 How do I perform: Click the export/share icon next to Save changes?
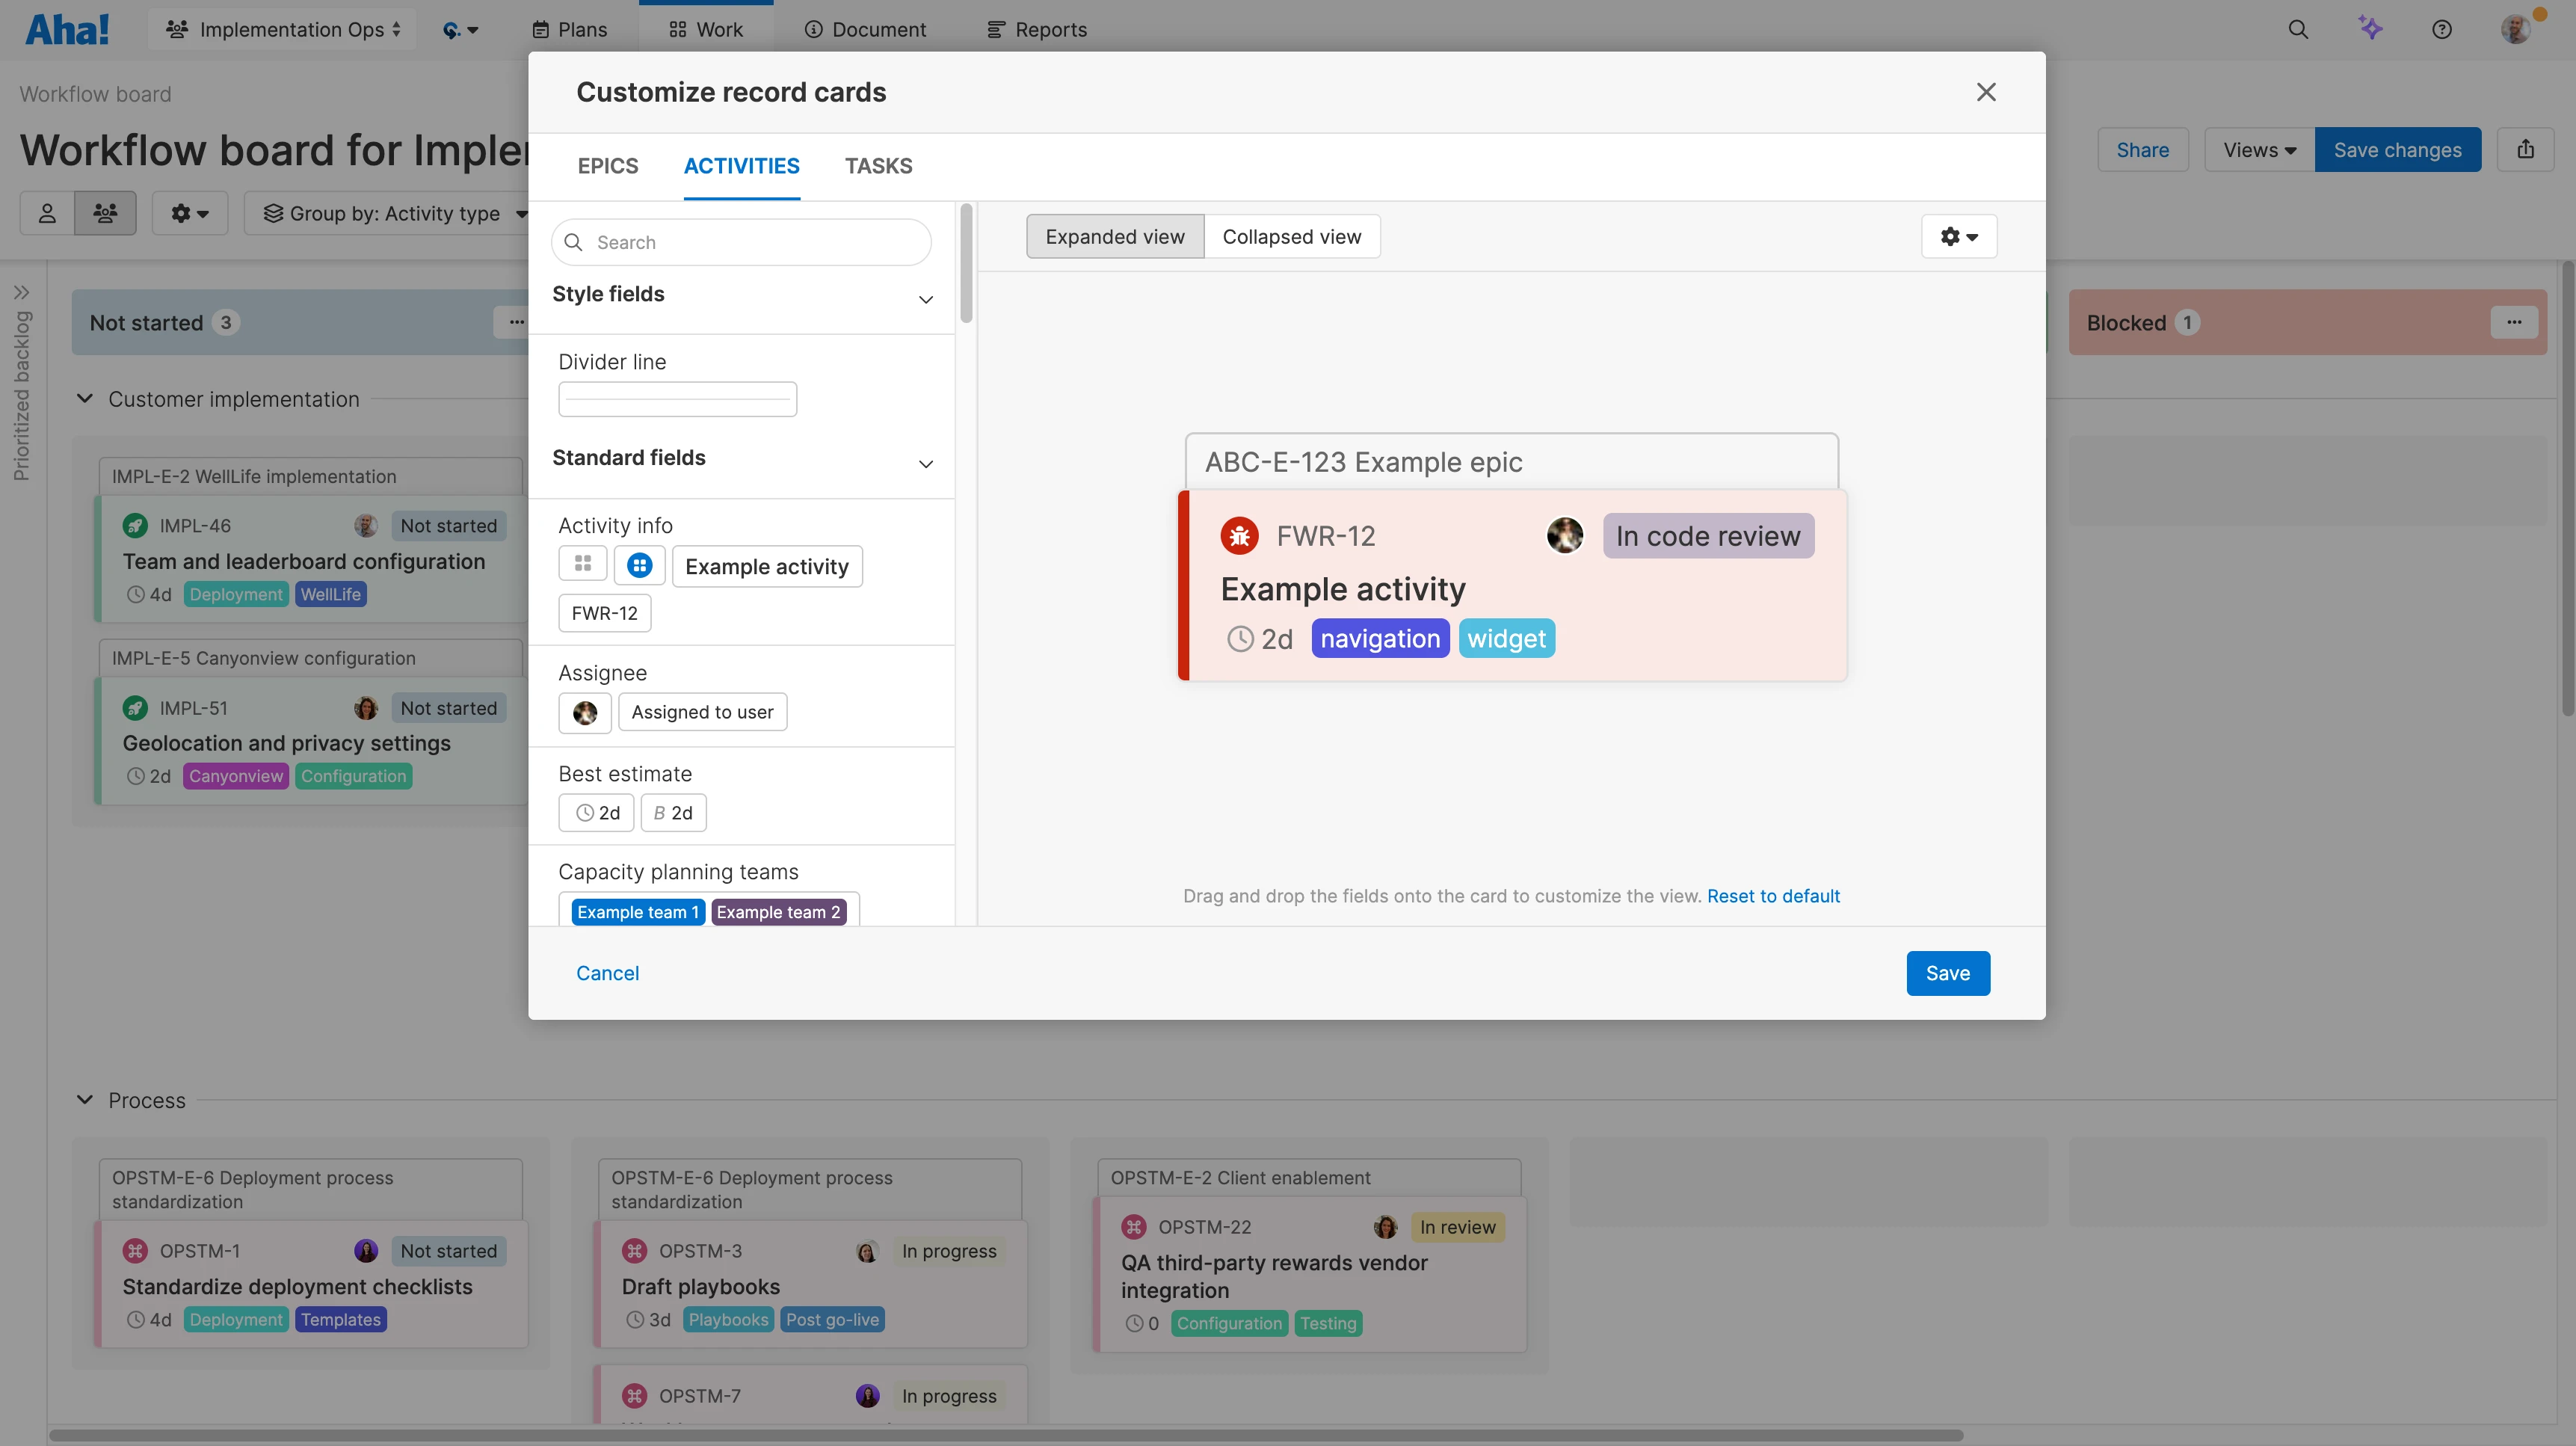pyautogui.click(x=2527, y=149)
